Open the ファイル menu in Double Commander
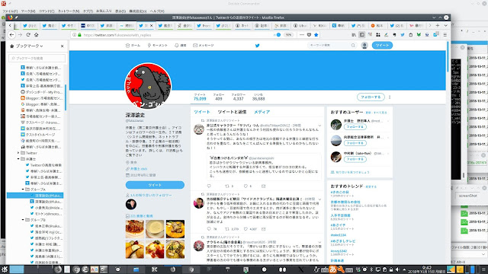 click(x=10, y=11)
